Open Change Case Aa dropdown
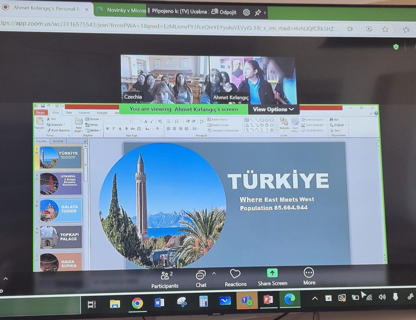Viewport: 416px width, 320px height. click(147, 129)
